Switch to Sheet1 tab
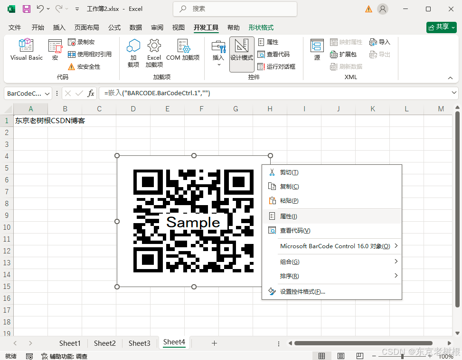Image resolution: width=462 pixels, height=360 pixels. coord(70,343)
